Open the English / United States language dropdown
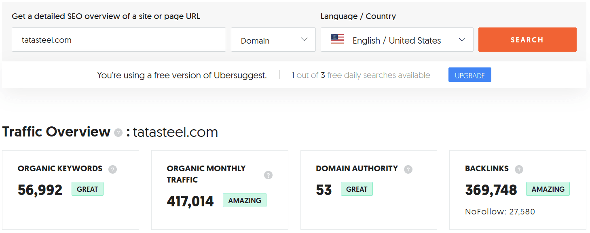Viewport: 590px width, 233px height. tap(396, 40)
